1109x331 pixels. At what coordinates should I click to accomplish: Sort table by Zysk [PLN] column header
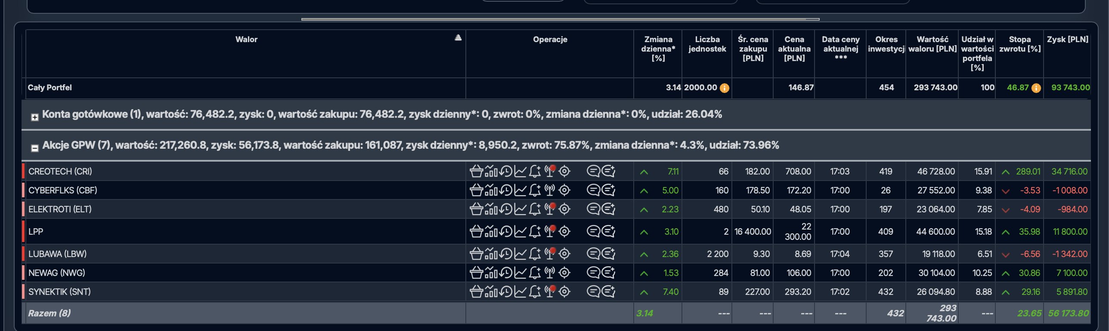tap(1067, 40)
